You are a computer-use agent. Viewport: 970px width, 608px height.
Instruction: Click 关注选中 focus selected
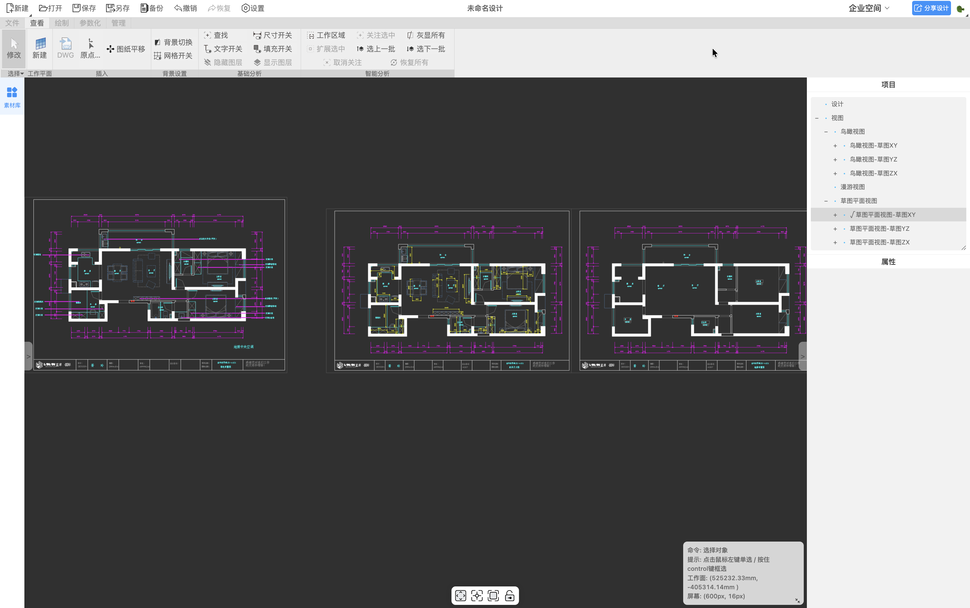(x=376, y=35)
